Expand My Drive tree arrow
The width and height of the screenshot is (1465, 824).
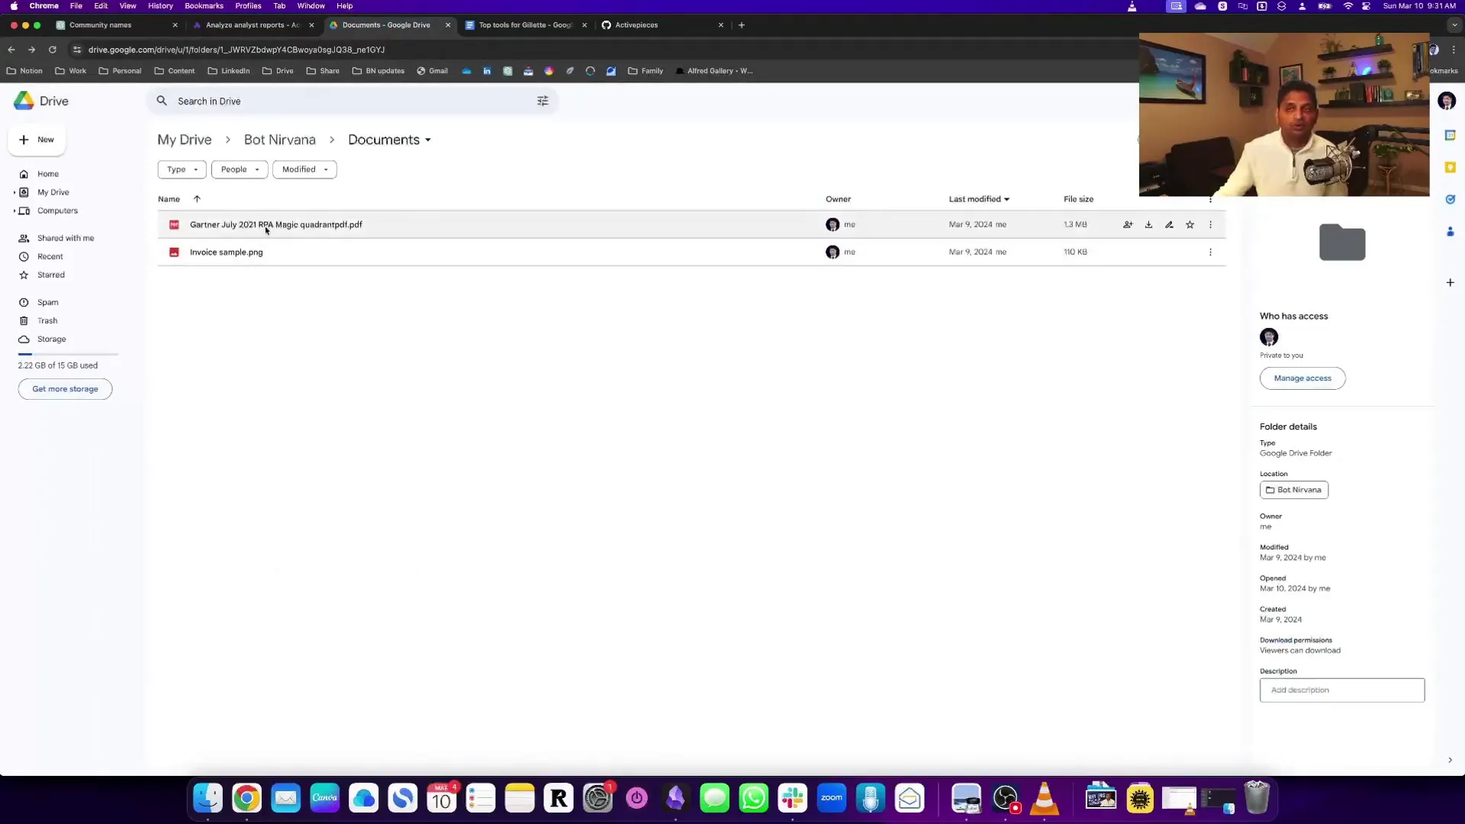click(14, 192)
